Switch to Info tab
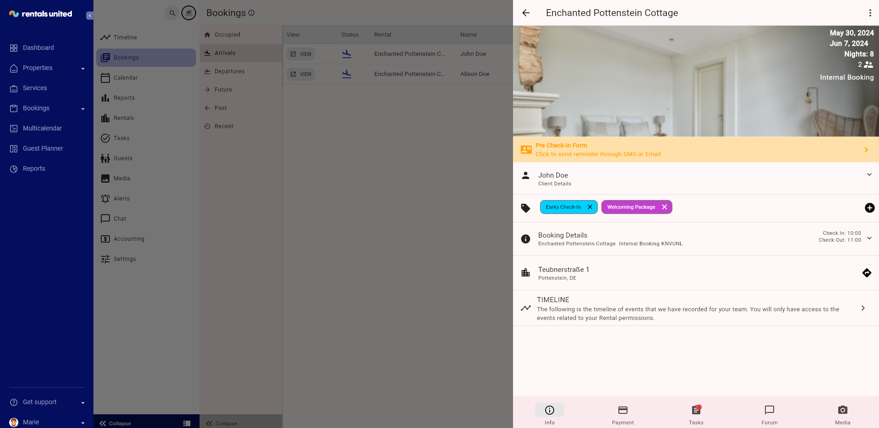This screenshot has width=879, height=428. (x=550, y=414)
